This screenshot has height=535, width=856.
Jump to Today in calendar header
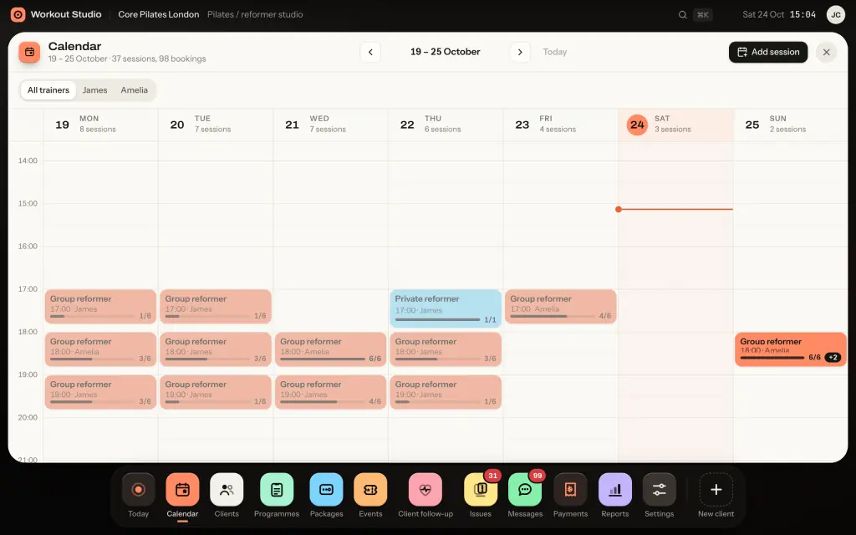pyautogui.click(x=555, y=52)
